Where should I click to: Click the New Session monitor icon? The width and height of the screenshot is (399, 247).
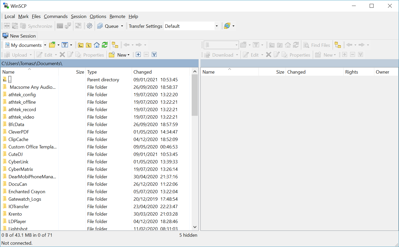click(5, 36)
